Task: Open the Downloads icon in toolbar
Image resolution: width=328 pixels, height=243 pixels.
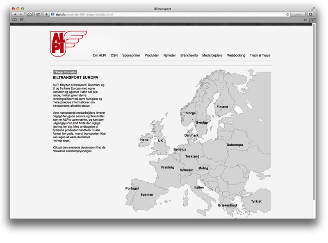Action: [310, 14]
